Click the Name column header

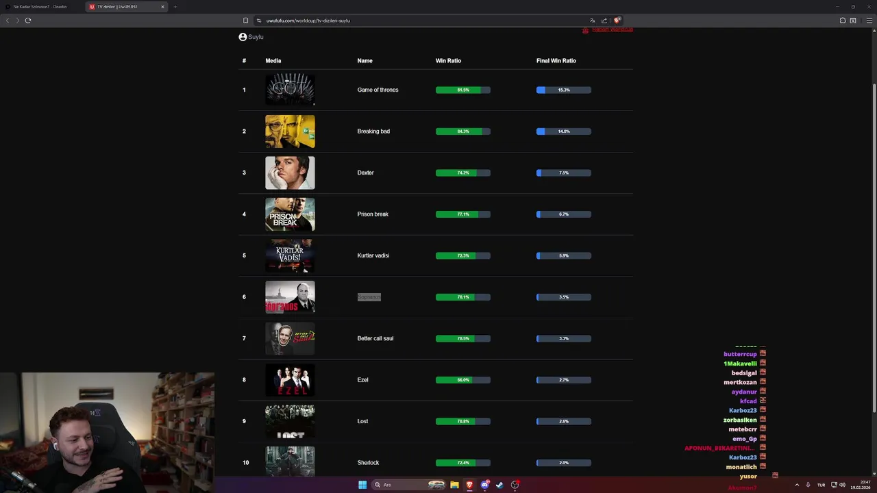[x=365, y=61]
